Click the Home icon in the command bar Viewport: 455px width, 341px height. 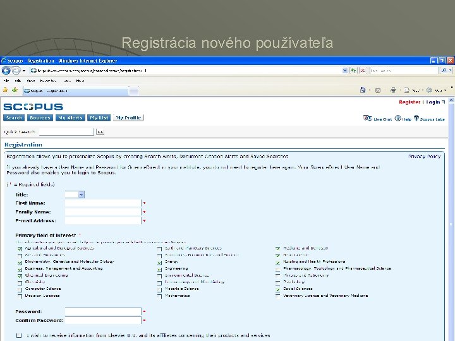click(x=363, y=90)
